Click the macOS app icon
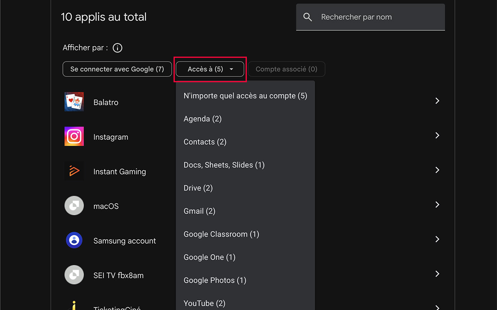497x310 pixels. (x=74, y=205)
